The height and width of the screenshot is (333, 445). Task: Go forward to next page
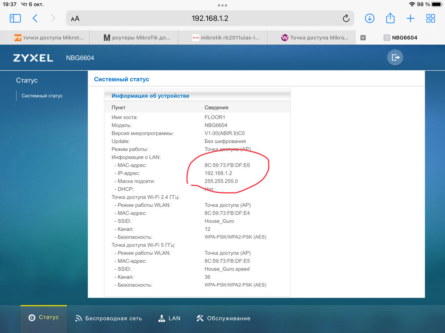pos(53,18)
